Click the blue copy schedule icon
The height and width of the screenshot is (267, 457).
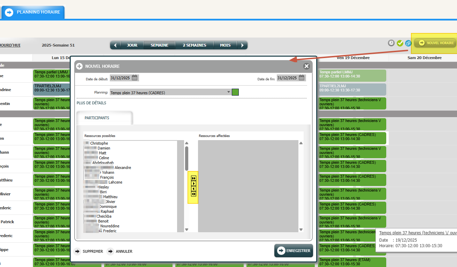click(408, 43)
